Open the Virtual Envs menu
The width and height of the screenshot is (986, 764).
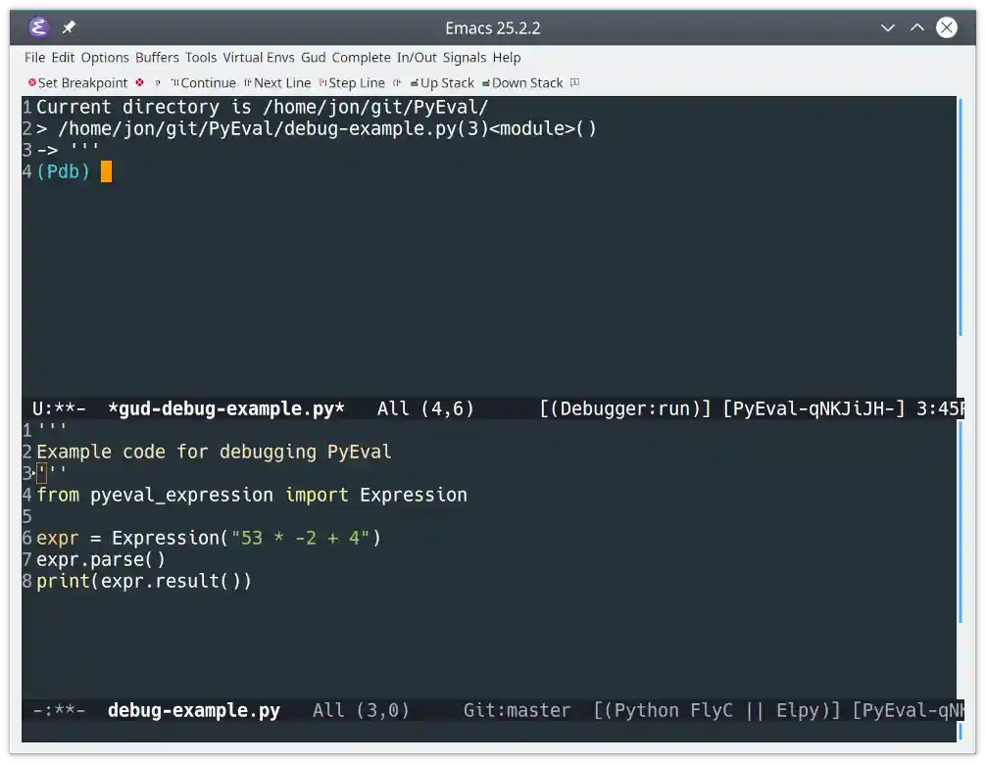(x=258, y=57)
